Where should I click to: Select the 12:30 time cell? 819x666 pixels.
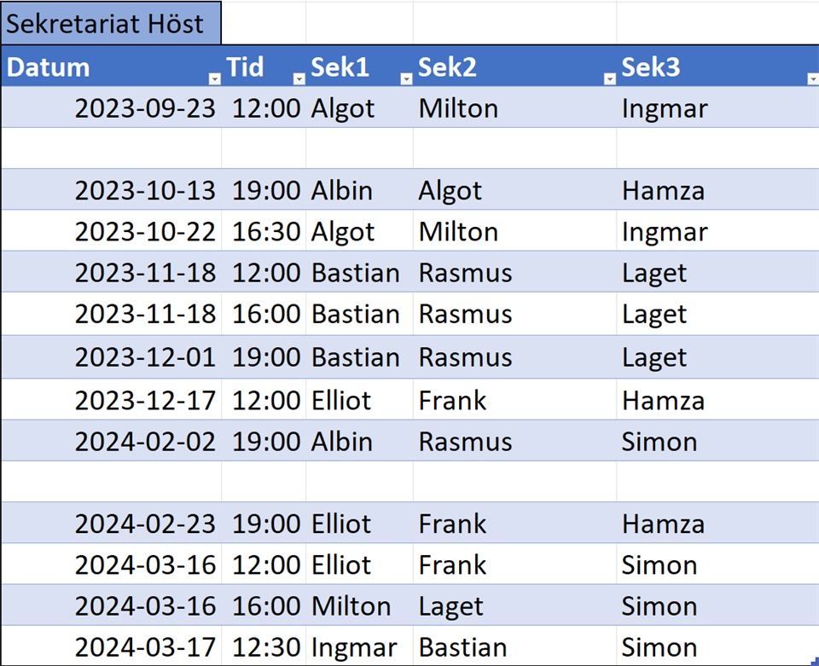(x=266, y=647)
